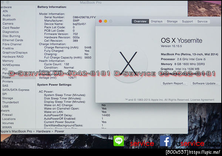Click device name value bq20z451
Screen dimensions: 222x156
(x=80, y=24)
